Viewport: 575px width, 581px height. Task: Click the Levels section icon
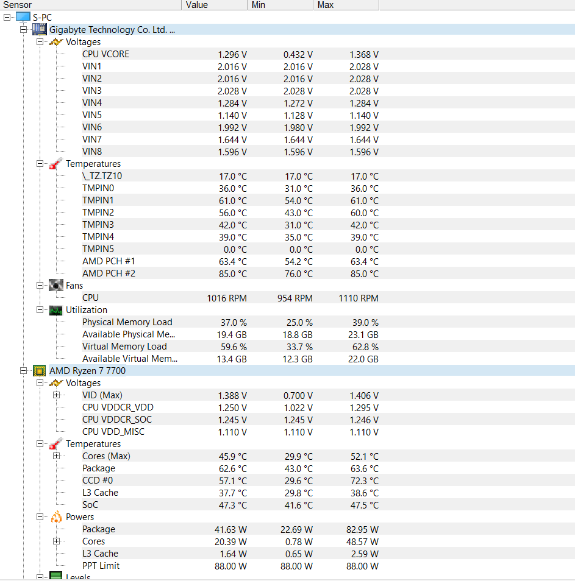(56, 577)
